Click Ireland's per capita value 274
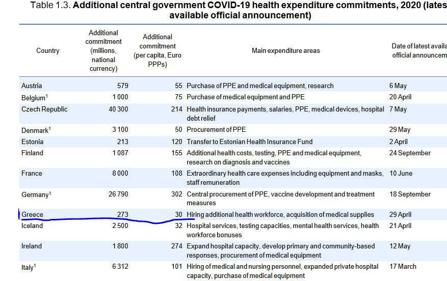447x281 pixels. coord(176,246)
